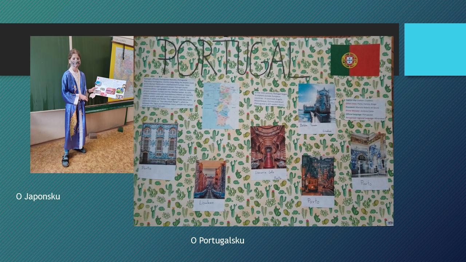Click the 'Livraria Lello' photo label
Screen dimensions: 466x262
(264, 172)
